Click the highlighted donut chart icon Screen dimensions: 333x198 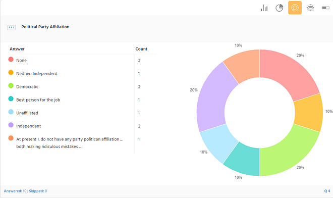(295, 8)
